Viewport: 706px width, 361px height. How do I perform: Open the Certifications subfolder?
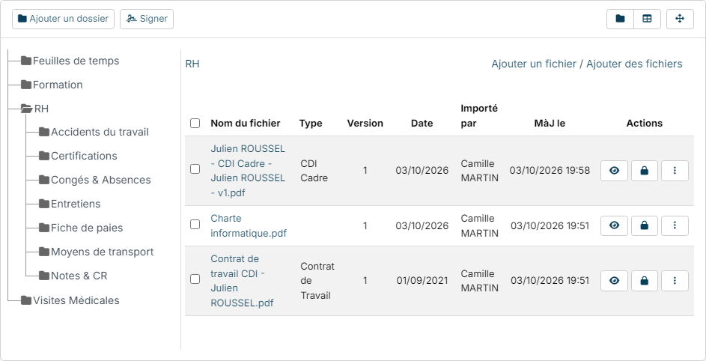pyautogui.click(x=78, y=156)
